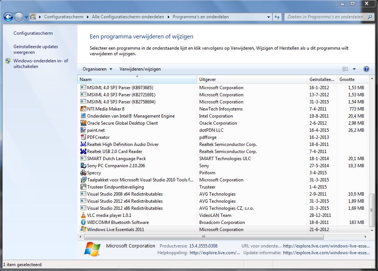Click the Sony PC Companion icon

tap(83, 166)
